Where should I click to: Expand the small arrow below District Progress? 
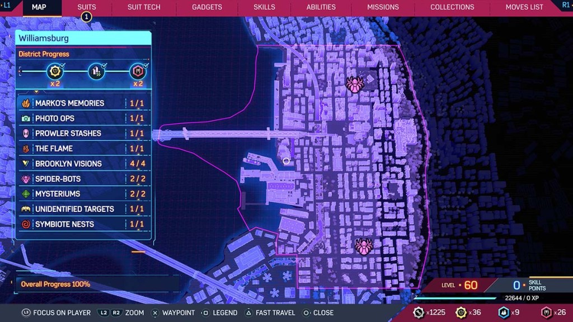point(37,91)
